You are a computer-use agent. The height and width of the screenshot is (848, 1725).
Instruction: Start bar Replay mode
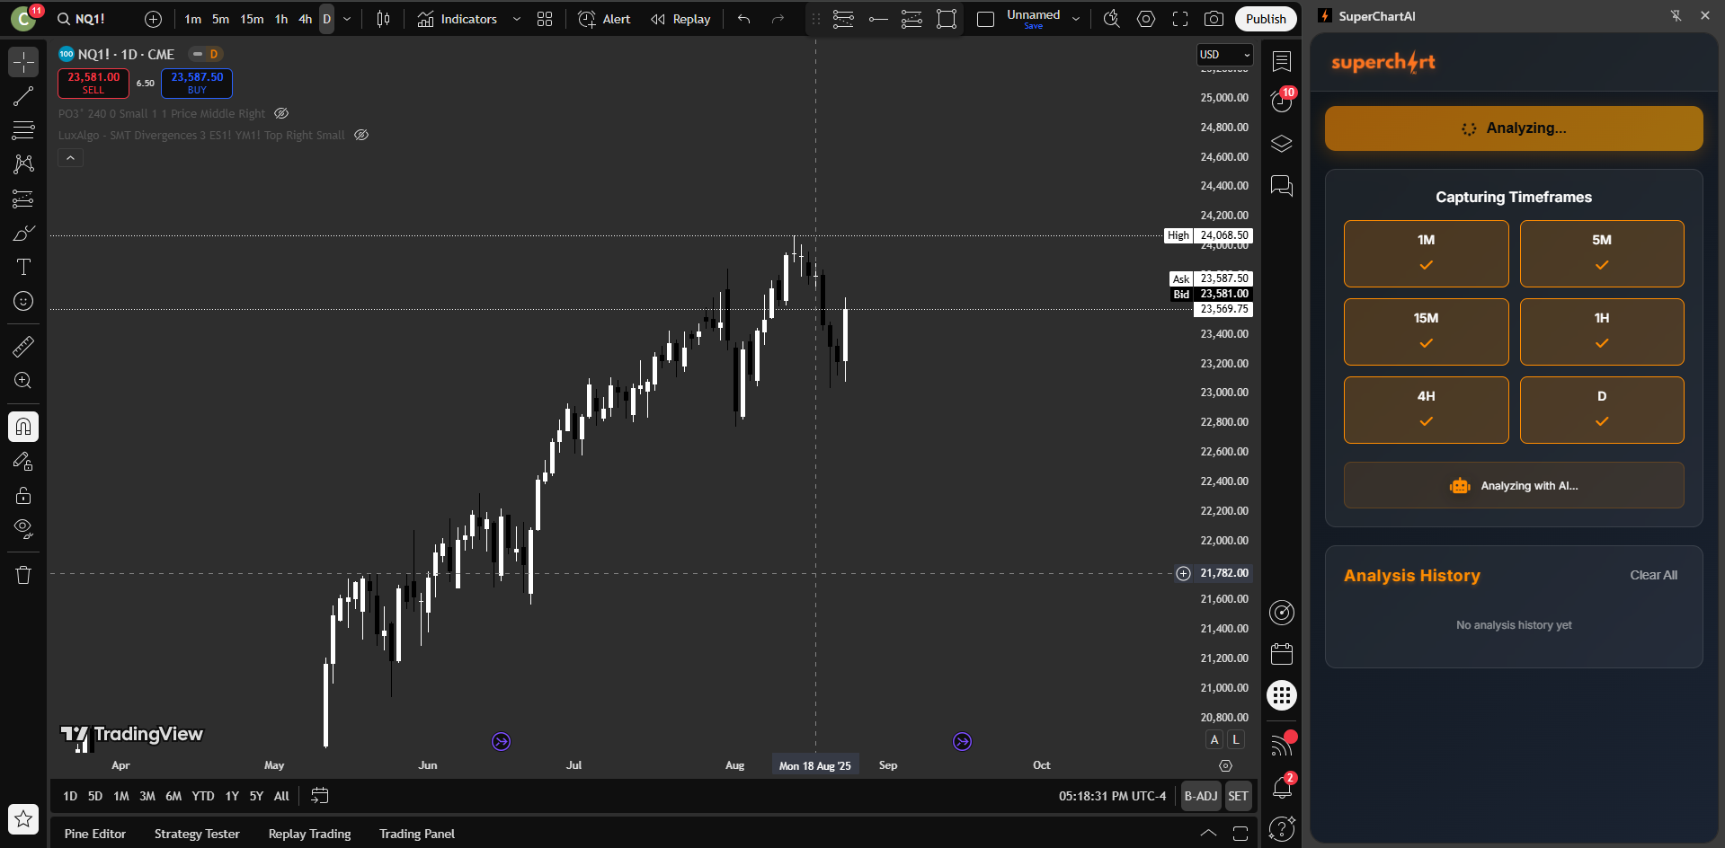[680, 19]
